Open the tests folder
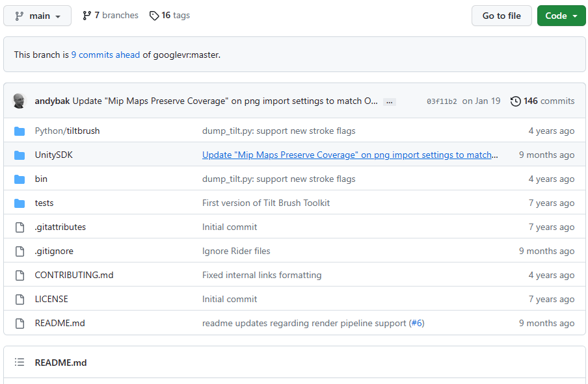588x384 pixels. point(44,203)
